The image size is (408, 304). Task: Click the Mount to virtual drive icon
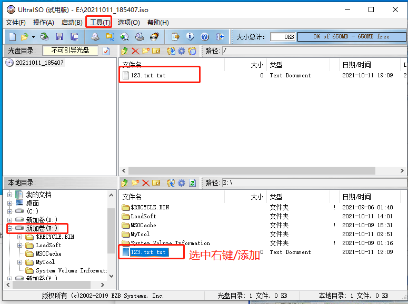(x=140, y=37)
